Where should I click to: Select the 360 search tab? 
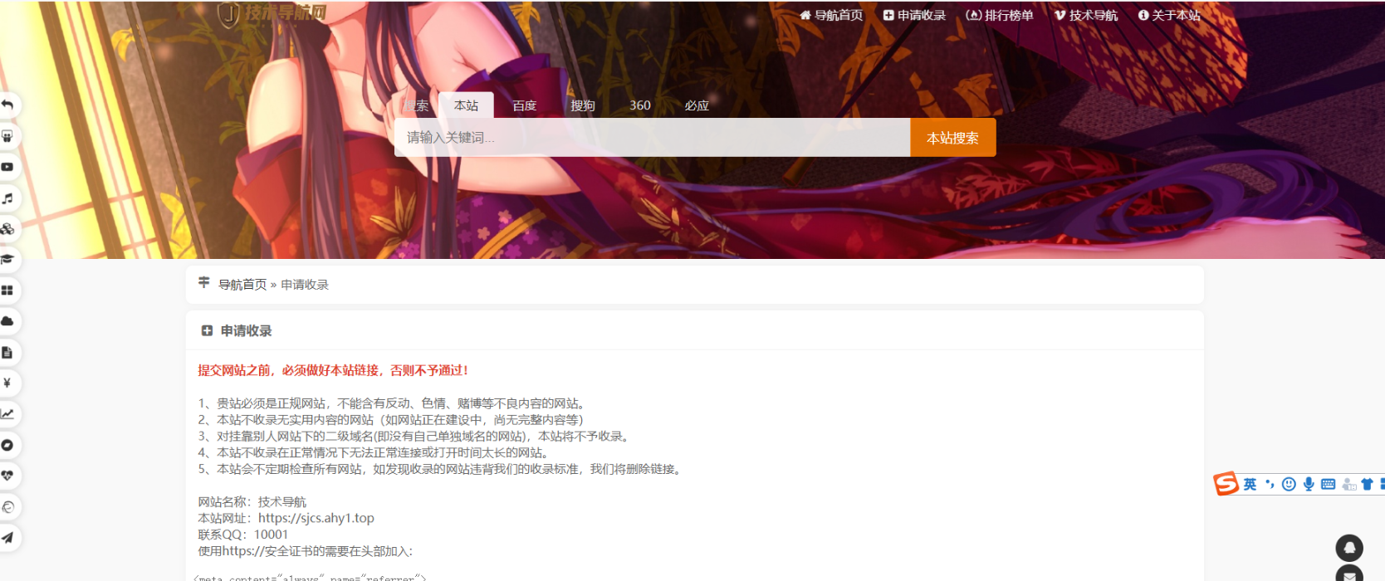pos(640,105)
